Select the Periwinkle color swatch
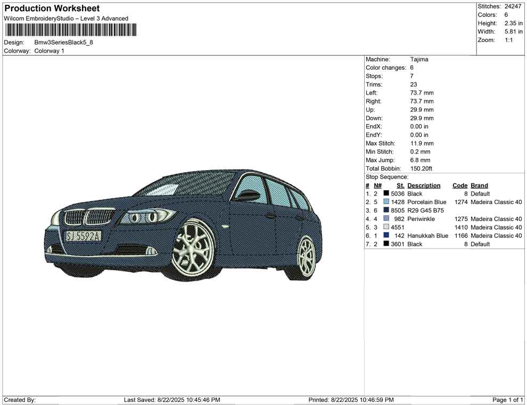Screen dimensions: 527x405 click(386, 219)
